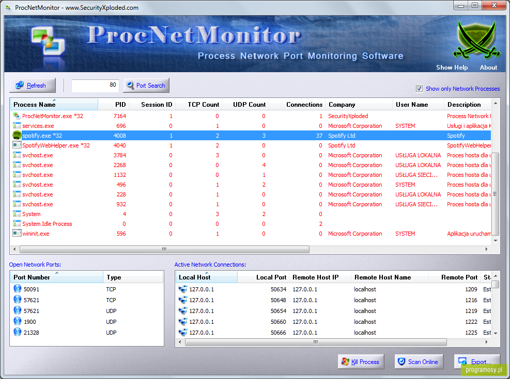The image size is (510, 379).
Task: Sort by User Name column header
Action: (418, 105)
